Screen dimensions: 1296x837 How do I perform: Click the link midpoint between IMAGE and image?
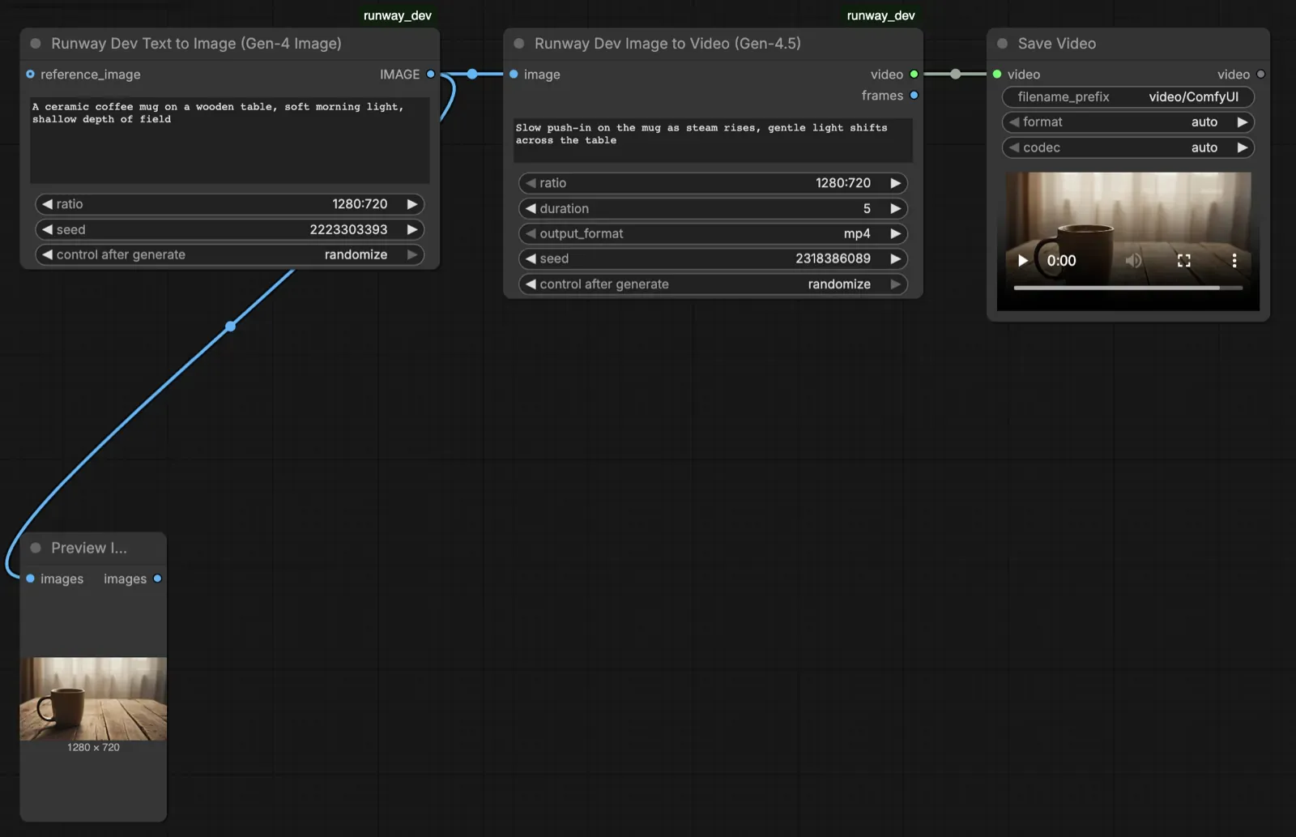pyautogui.click(x=472, y=74)
